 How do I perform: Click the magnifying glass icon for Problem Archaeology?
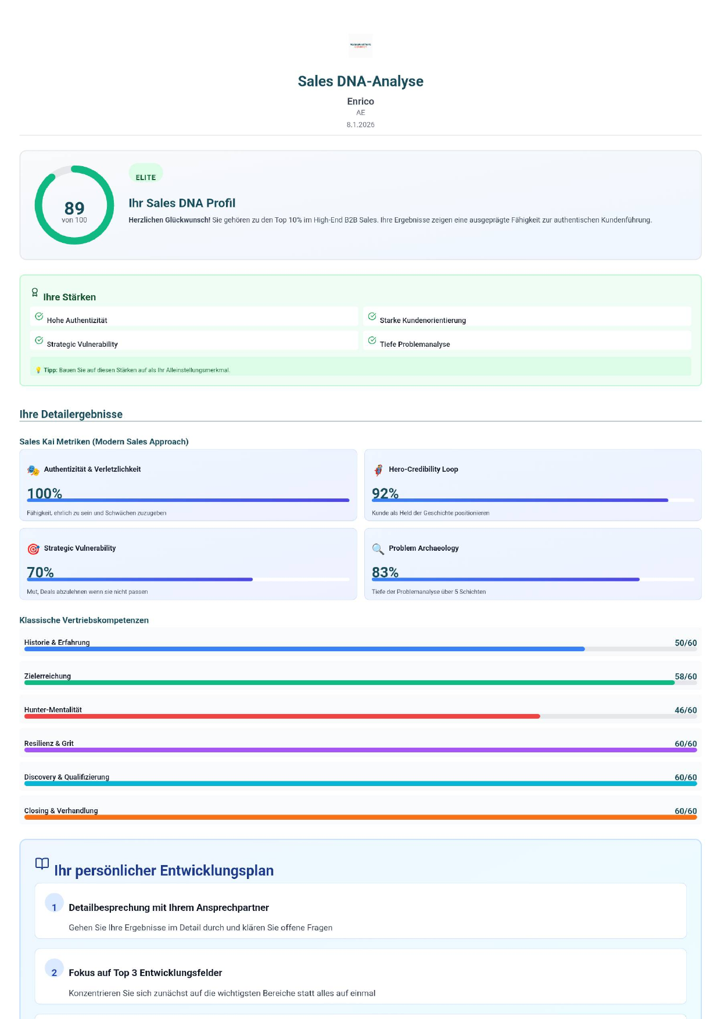(378, 549)
